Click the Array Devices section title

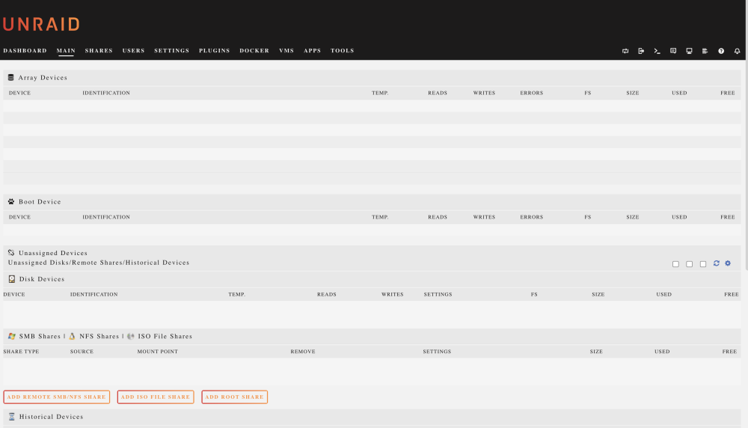[43, 77]
